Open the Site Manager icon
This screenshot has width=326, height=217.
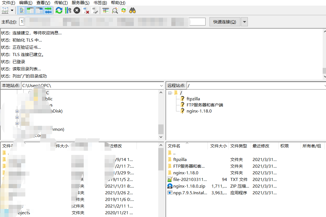(x=5, y=10)
